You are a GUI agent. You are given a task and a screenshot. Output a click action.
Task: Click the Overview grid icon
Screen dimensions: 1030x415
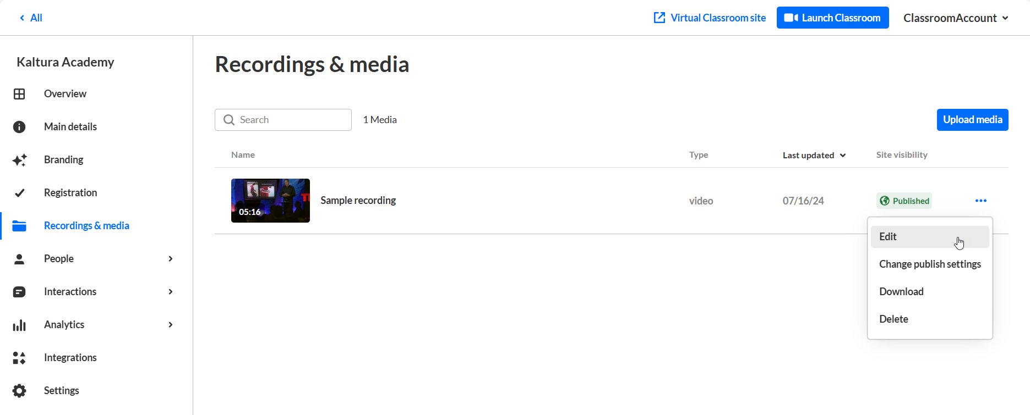[19, 94]
